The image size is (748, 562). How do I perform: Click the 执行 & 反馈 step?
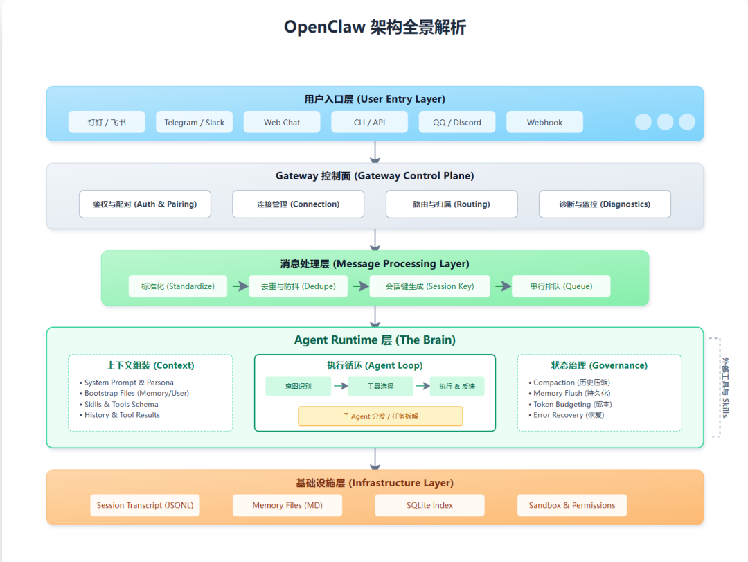pyautogui.click(x=456, y=386)
